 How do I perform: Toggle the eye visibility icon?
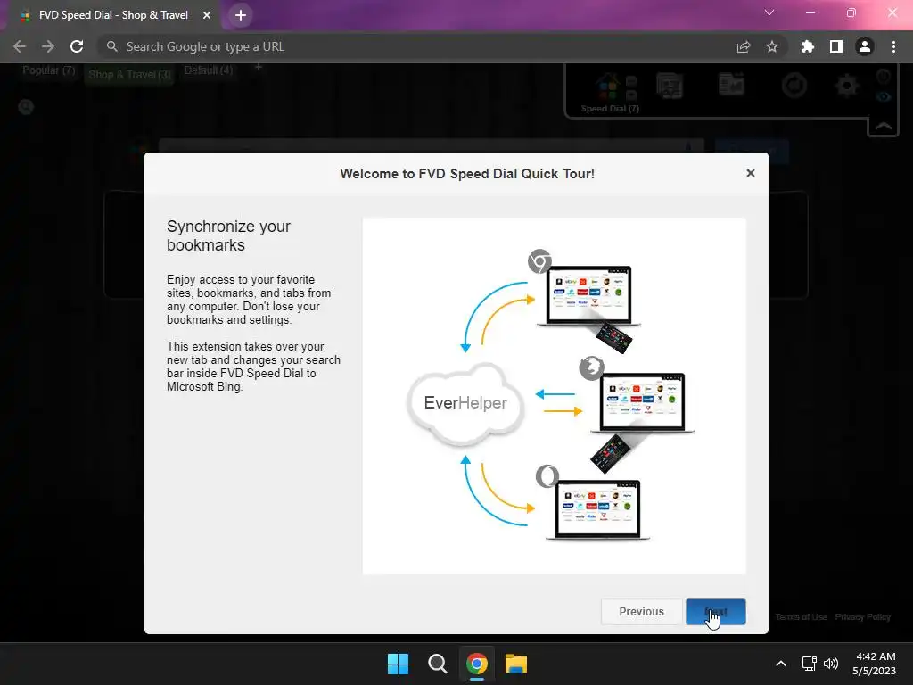[x=884, y=96]
